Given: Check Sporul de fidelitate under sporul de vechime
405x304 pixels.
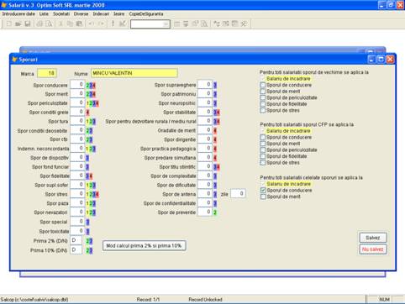Looking at the screenshot, I should click(263, 104).
